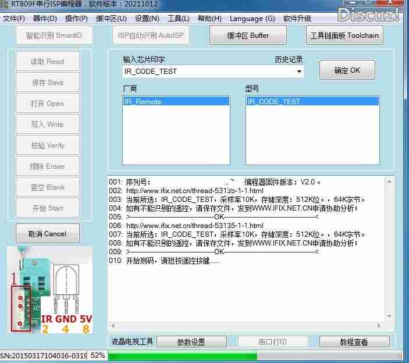Open the 缓冲区(U) menu
This screenshot has height=363, width=409.
(x=111, y=19)
